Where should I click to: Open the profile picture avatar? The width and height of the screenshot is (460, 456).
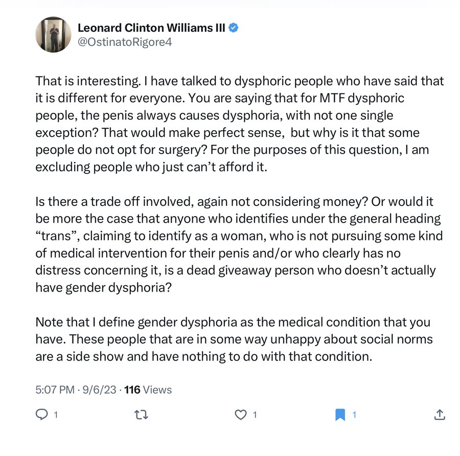click(53, 35)
